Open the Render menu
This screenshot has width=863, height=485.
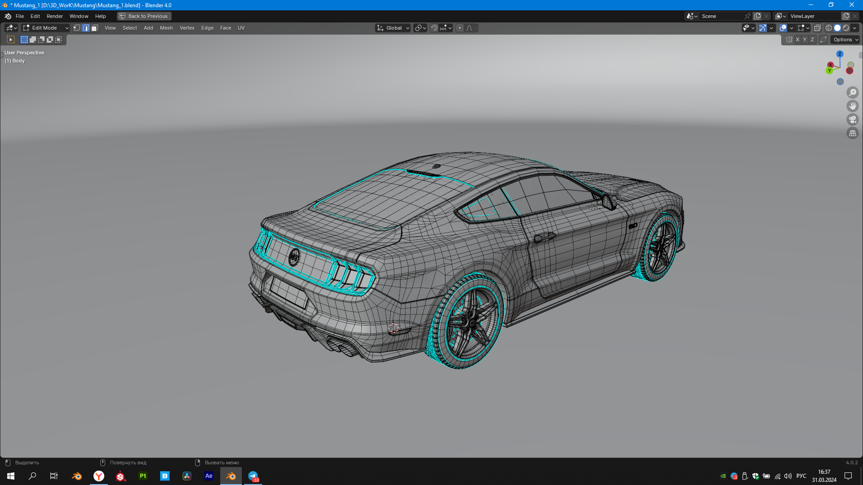point(54,16)
